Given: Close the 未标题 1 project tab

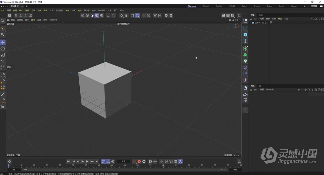Looking at the screenshot, I should pos(22,6).
